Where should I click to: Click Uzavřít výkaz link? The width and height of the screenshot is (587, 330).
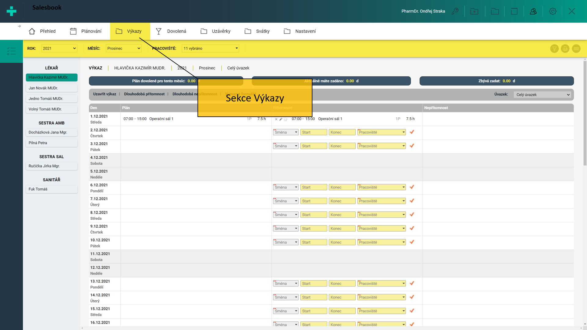[x=105, y=94]
